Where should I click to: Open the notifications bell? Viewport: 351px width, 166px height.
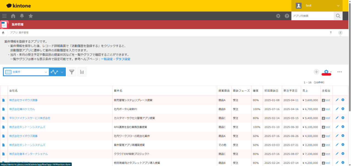(x=22, y=16)
